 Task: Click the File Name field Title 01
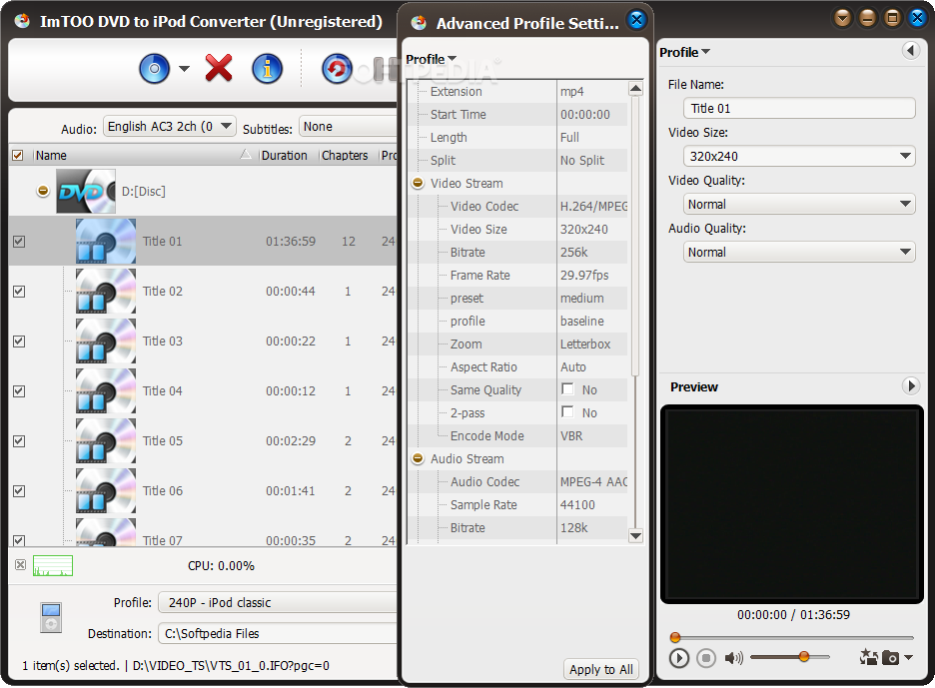[799, 109]
